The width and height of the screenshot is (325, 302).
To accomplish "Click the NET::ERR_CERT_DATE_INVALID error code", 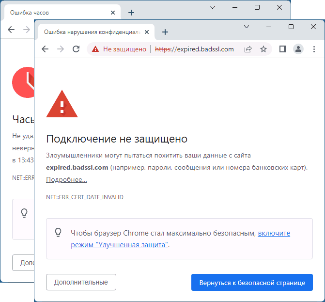I will pos(85,197).
